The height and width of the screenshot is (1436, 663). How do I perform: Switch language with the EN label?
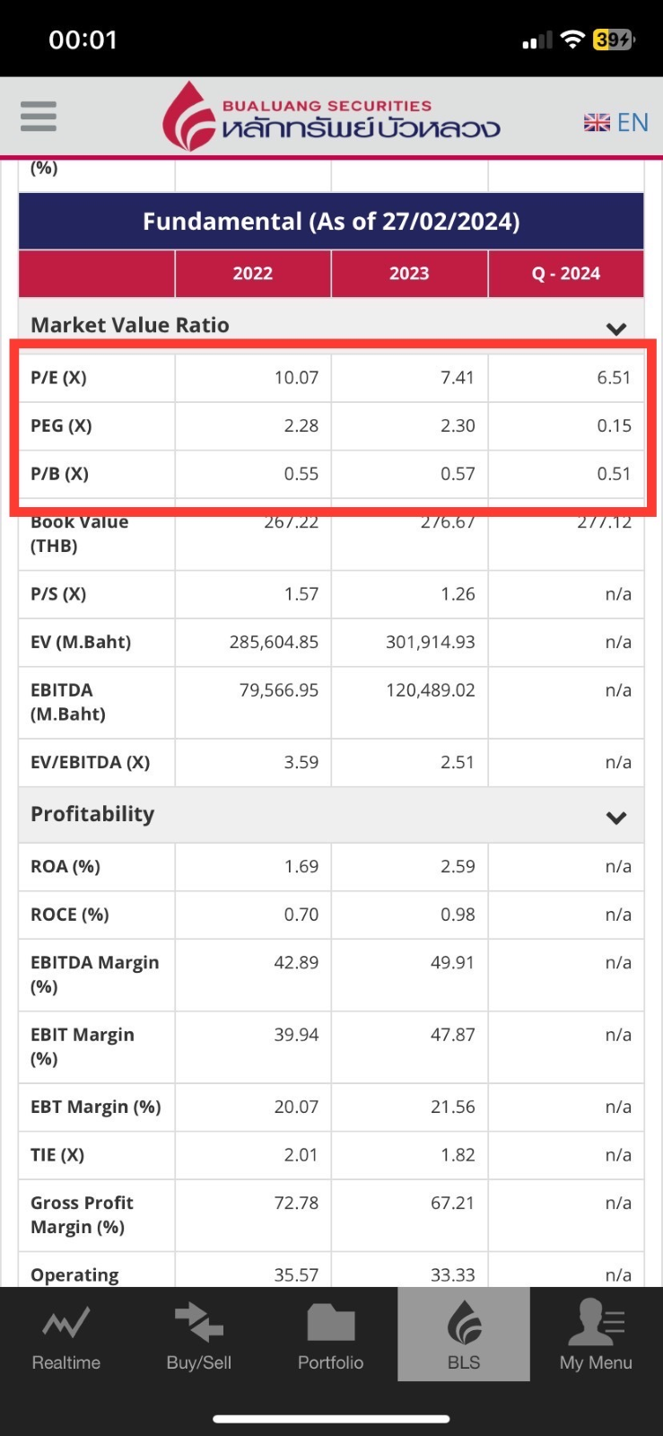click(x=632, y=123)
